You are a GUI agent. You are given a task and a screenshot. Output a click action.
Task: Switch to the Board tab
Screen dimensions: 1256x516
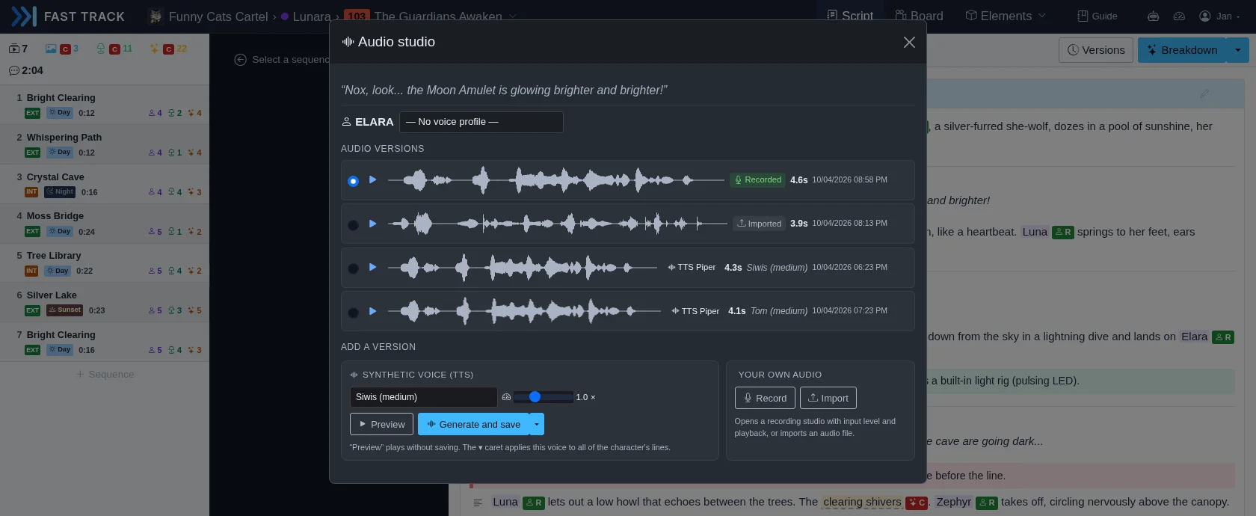[919, 16]
